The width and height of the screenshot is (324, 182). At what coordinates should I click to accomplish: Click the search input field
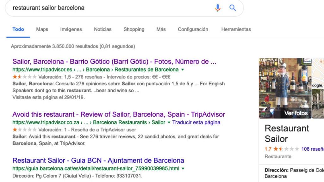(108, 8)
